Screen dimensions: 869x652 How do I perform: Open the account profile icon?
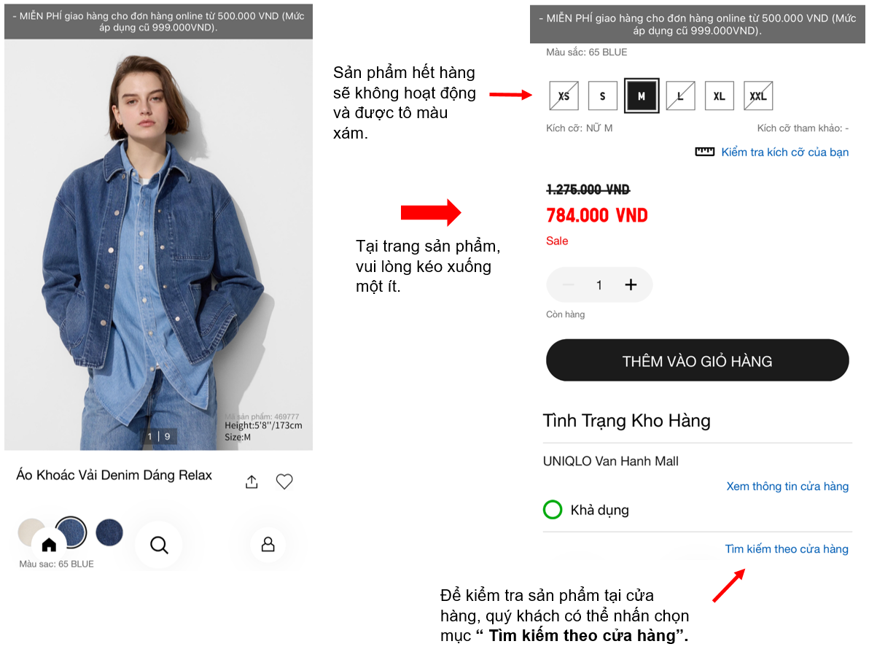pos(268,545)
